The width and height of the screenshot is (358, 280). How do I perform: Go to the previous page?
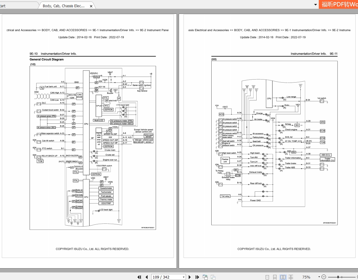pyautogui.click(x=147, y=277)
